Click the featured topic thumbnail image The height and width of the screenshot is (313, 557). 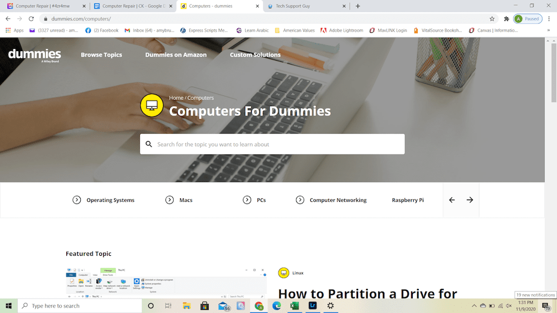[166, 282]
